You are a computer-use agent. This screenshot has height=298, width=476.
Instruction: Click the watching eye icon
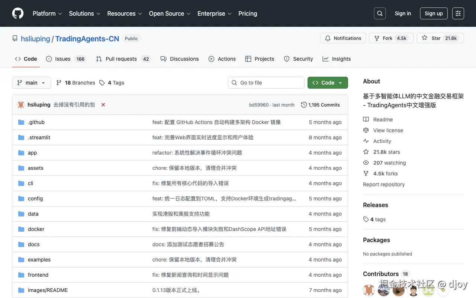point(366,163)
